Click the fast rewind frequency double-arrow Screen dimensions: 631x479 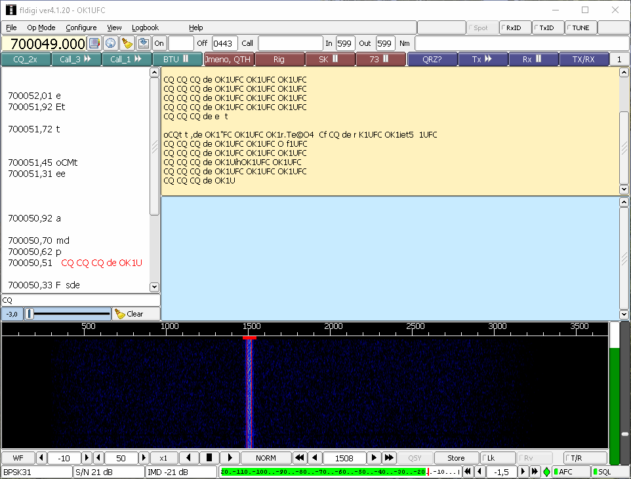point(299,458)
